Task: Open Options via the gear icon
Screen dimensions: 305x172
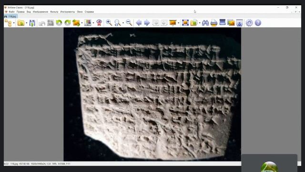Action: click(249, 23)
